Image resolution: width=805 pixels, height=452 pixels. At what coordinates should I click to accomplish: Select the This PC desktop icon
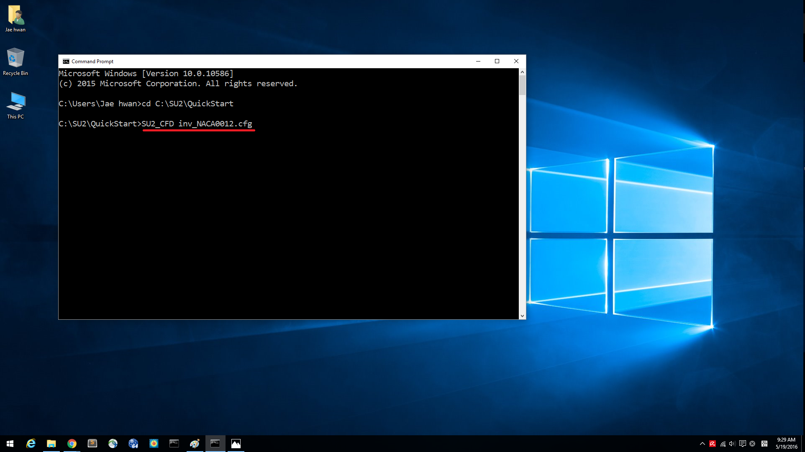(x=15, y=105)
